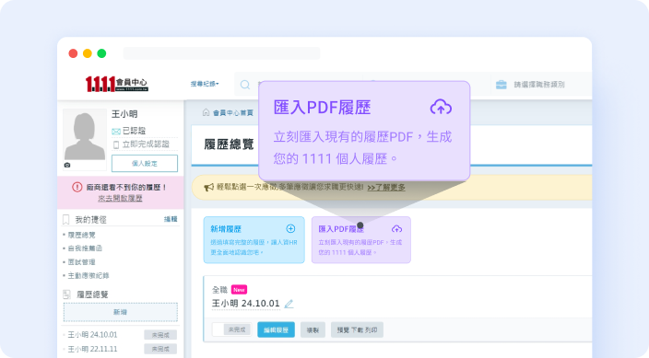
Task: Open 履歷總覽 in the shortcuts list
Action: pos(81,235)
